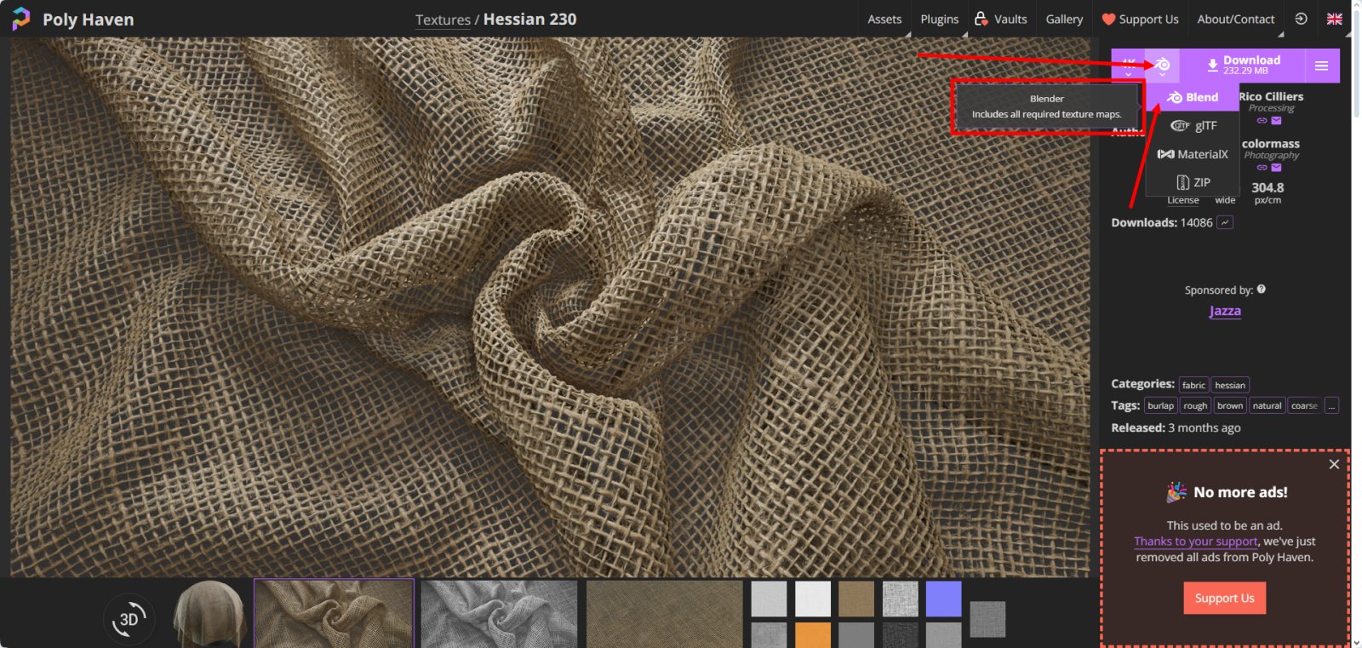Select the orange texture map swatch

813,635
